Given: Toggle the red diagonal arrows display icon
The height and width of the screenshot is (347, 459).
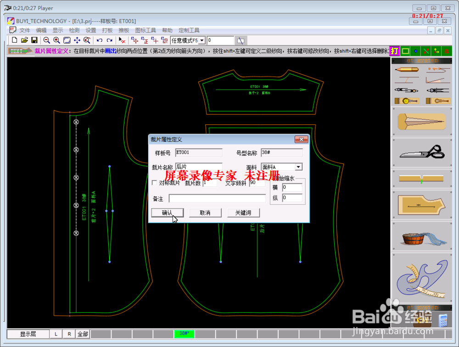Looking at the screenshot, I should pos(426,51).
